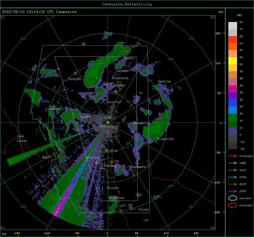The height and width of the screenshot is (237, 254).
Task: Click the Vulcan label
Action: [143, 209]
